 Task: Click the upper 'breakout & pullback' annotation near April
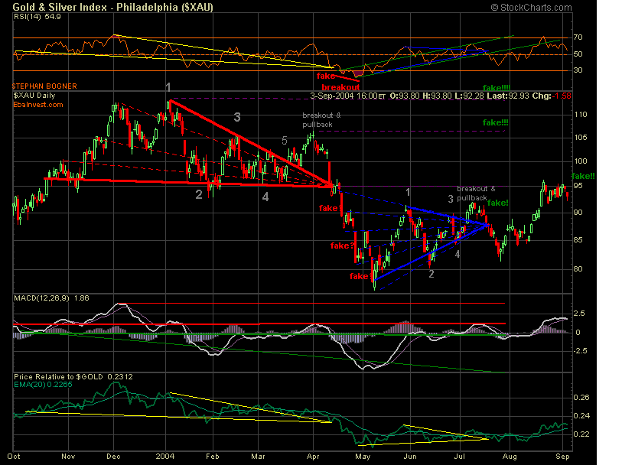coord(321,120)
